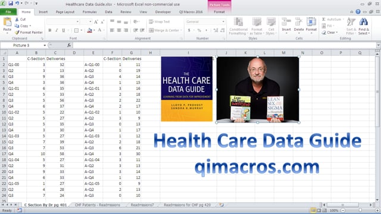Open the Fill dropdown in Editing
The height and width of the screenshot is (214, 381).
click(x=328, y=26)
